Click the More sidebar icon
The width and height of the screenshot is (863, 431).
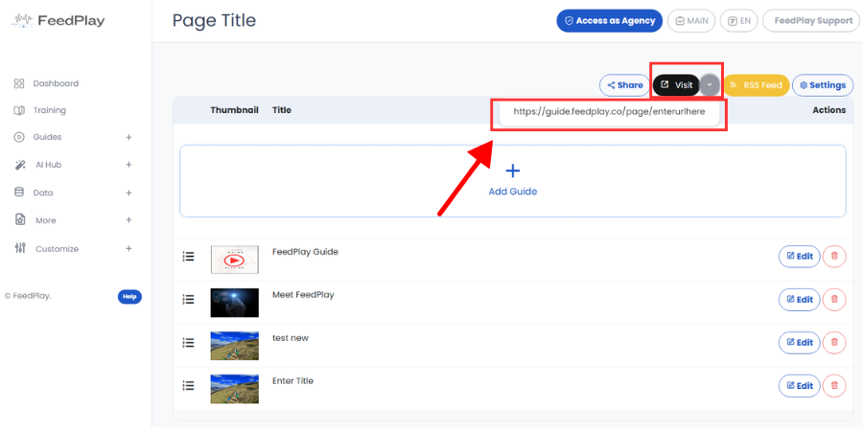19,220
